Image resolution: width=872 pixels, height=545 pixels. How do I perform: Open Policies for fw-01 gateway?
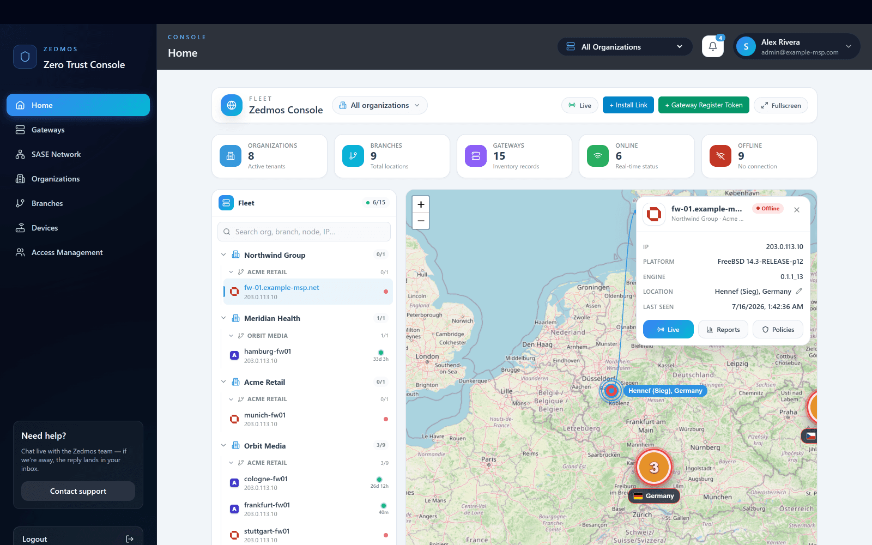click(x=778, y=329)
